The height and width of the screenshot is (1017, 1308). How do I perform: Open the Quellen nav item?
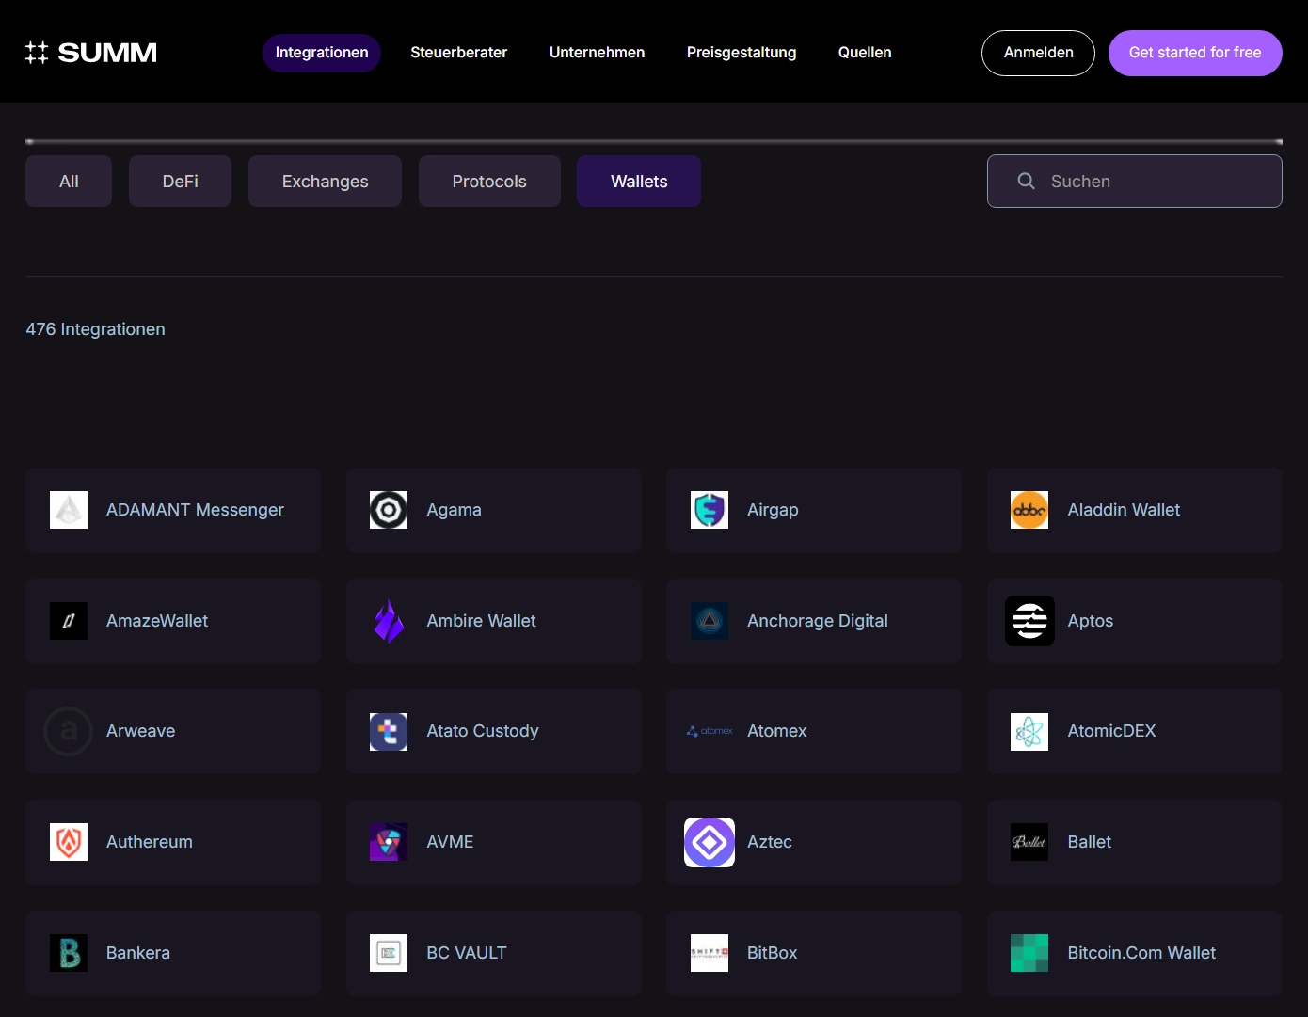865,53
